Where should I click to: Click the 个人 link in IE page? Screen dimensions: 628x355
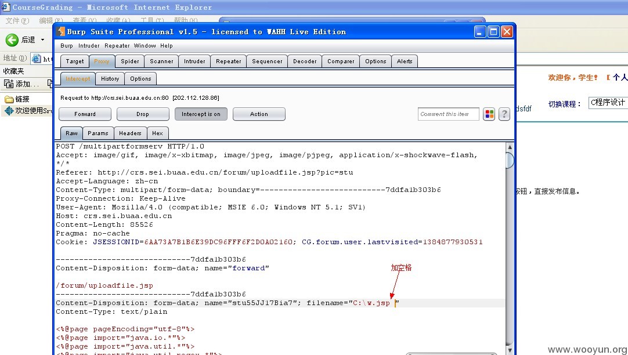(x=620, y=78)
